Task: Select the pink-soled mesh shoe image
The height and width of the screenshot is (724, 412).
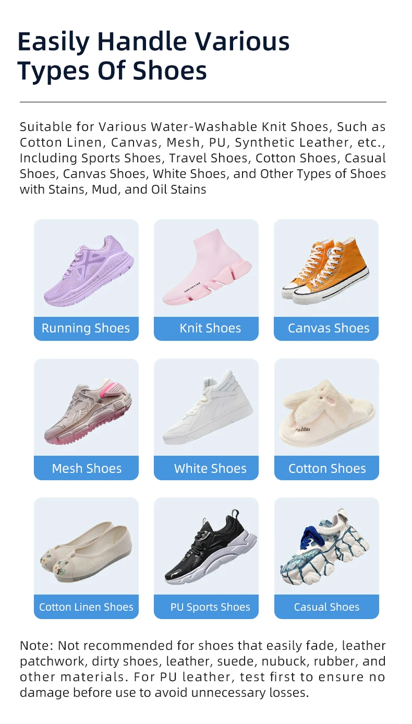Action: 88,410
